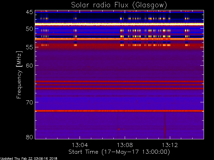Screen dimensions: 214x160
Task: Click the bright red band near 72 MHz
Action: point(119,111)
